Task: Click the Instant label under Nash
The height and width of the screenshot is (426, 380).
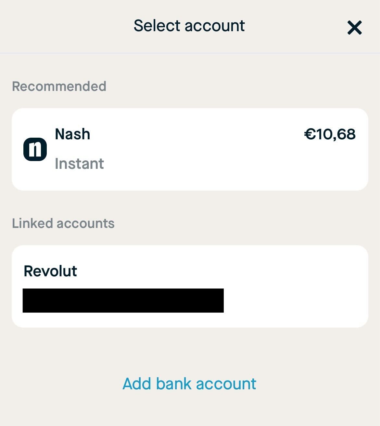Action: pyautogui.click(x=79, y=164)
